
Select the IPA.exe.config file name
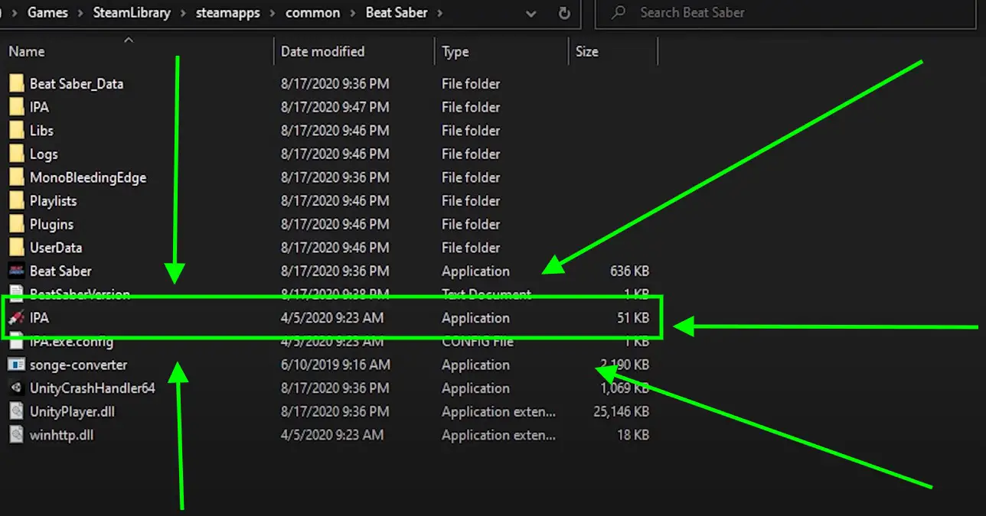coord(71,342)
